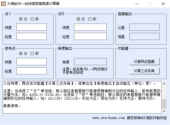Image resolution: width=170 pixels, height=125 pixels.
Task: Click the 计算两点距离 button
Action: [x=144, y=61]
